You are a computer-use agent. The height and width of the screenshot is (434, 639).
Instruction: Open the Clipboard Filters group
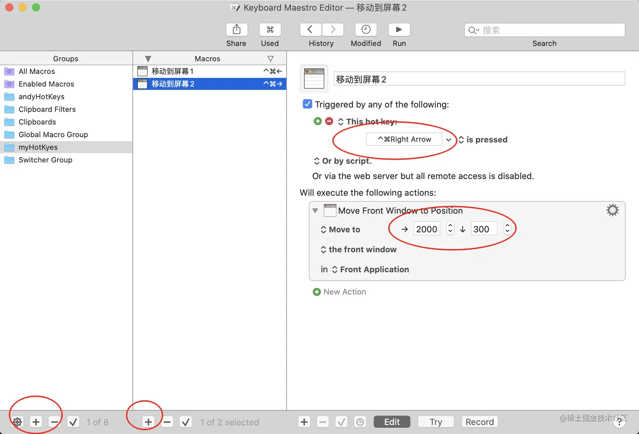66,109
